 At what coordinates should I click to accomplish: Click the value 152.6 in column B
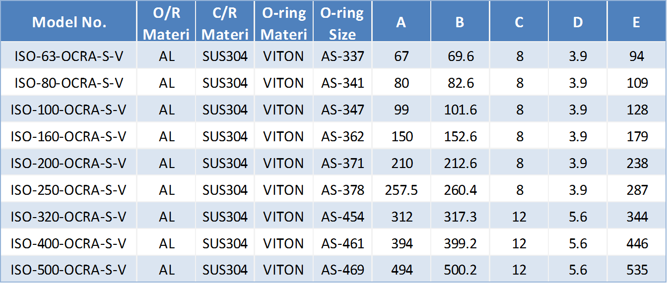(460, 136)
